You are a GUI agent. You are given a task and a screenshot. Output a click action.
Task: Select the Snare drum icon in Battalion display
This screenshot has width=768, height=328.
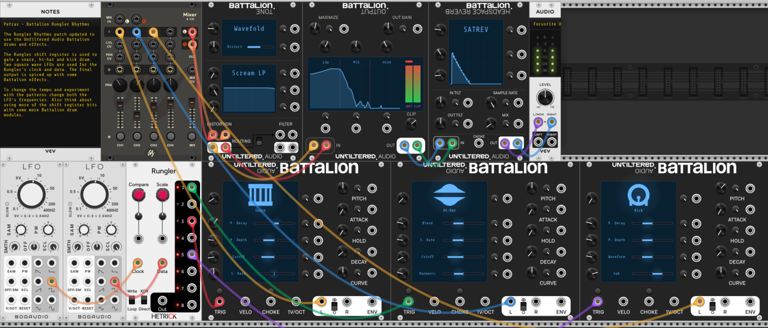pyautogui.click(x=260, y=195)
